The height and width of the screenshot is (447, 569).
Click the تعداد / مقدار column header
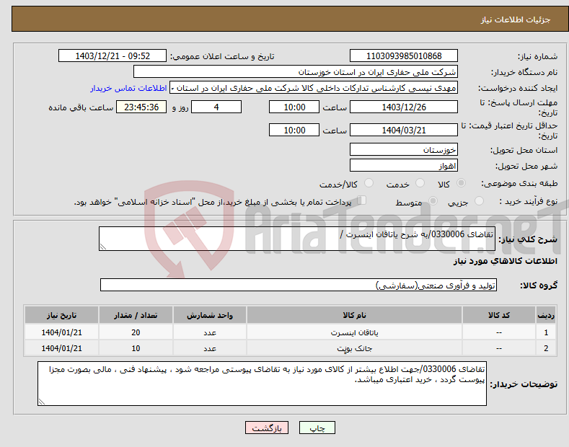[x=136, y=315]
